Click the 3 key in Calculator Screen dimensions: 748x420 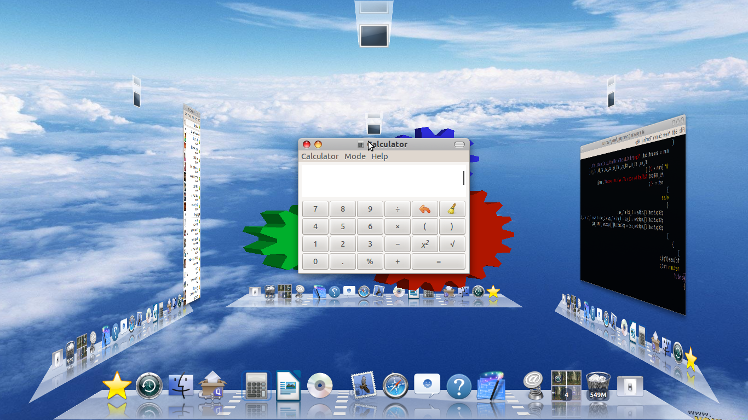[x=370, y=244]
